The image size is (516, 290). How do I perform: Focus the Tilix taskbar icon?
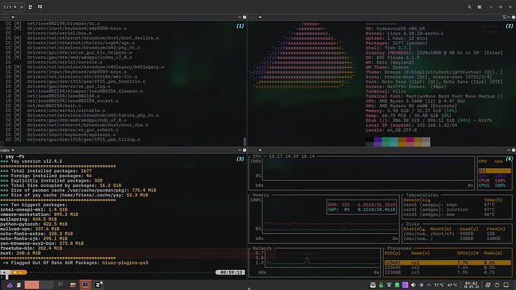[85, 285]
